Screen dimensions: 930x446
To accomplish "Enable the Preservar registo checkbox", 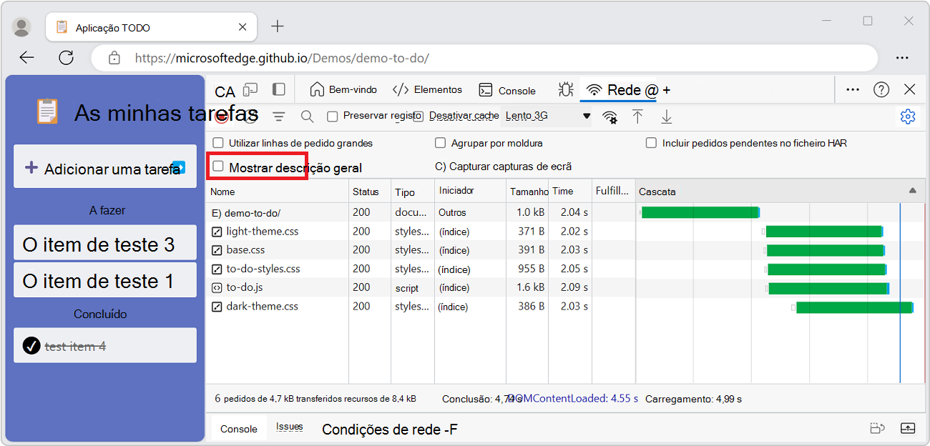I will (x=333, y=116).
